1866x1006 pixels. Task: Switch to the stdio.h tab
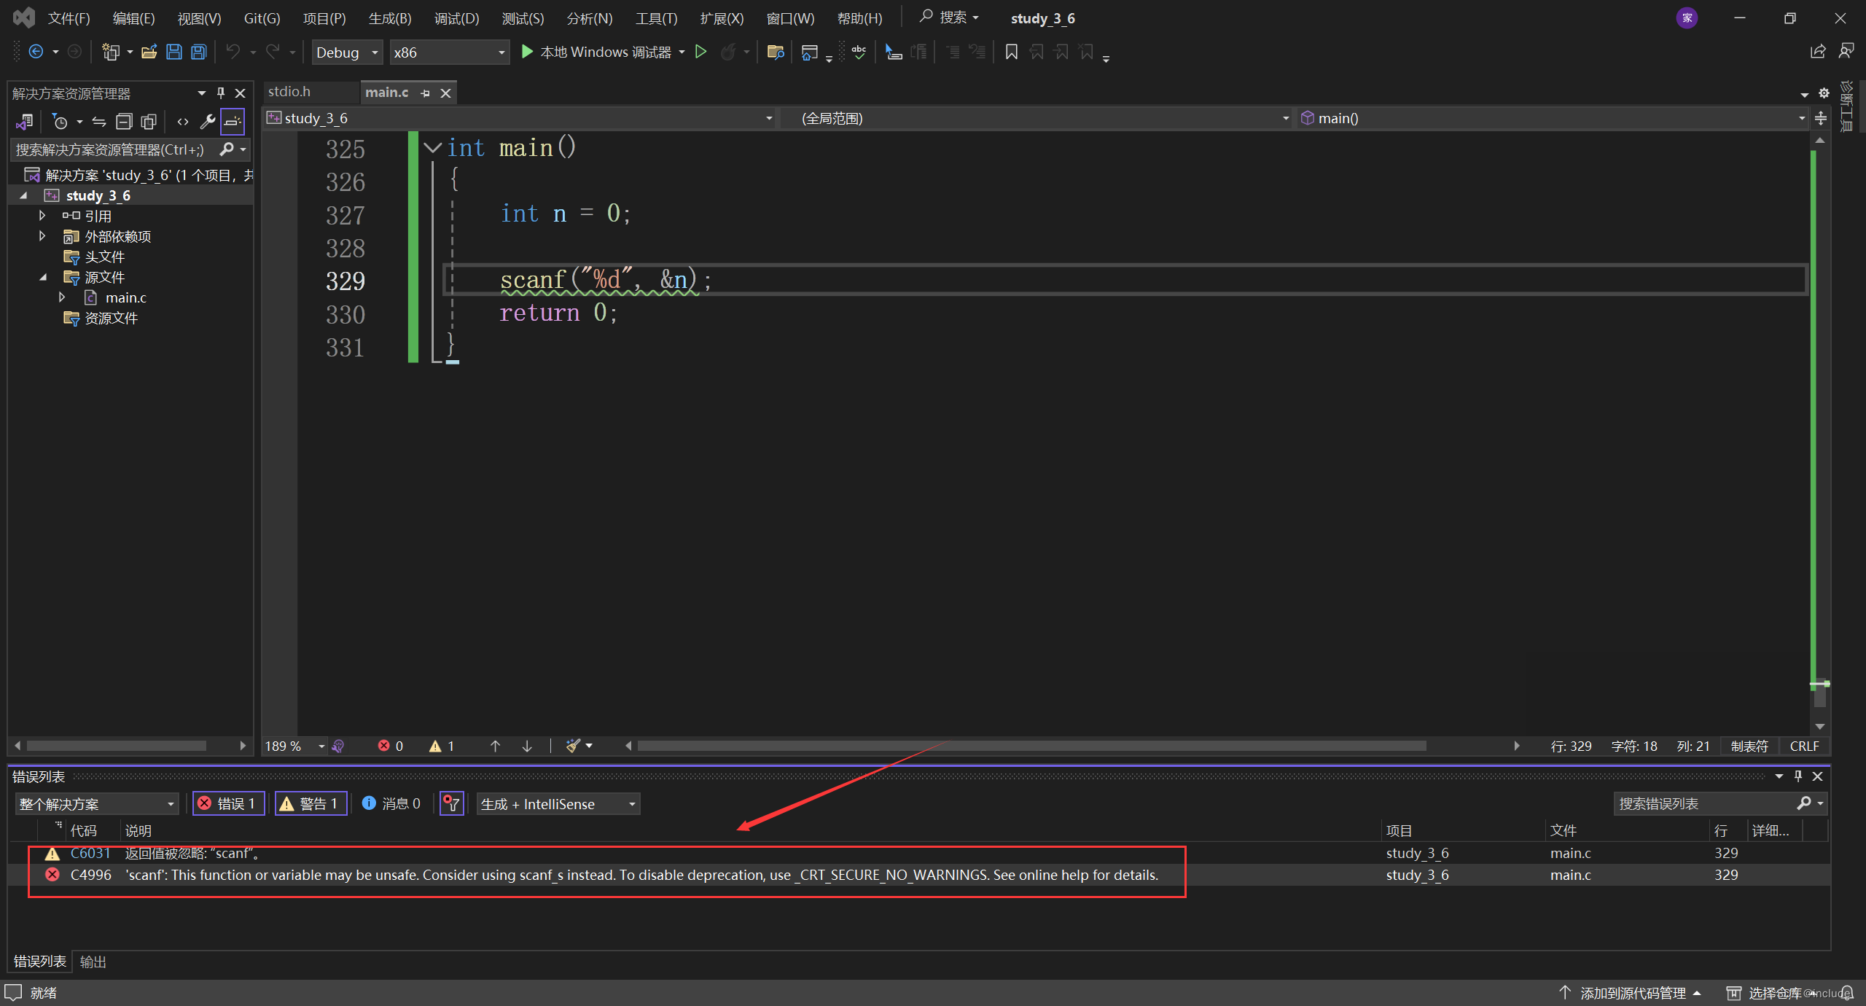289,92
